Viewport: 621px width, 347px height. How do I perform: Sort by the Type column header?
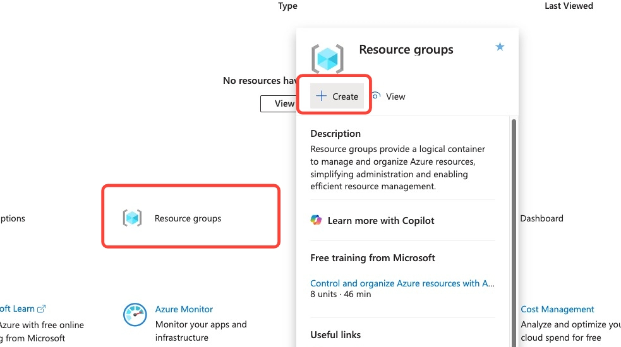287,6
